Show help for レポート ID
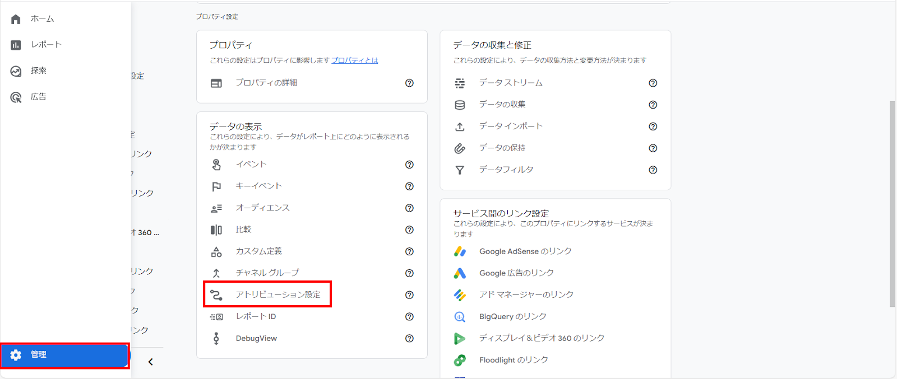Viewport: 897px width, 379px height. 409,317
